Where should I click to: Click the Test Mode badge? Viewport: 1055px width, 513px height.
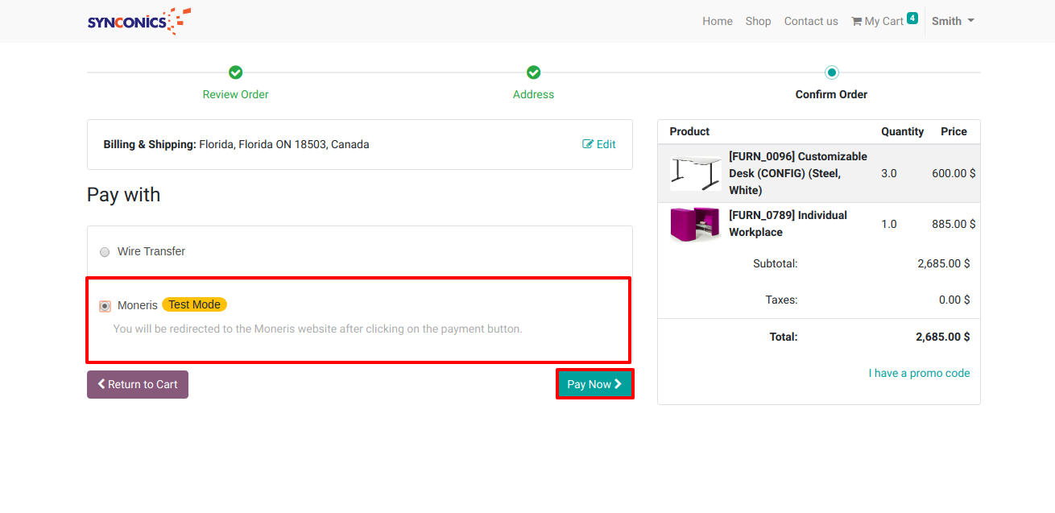tap(194, 304)
